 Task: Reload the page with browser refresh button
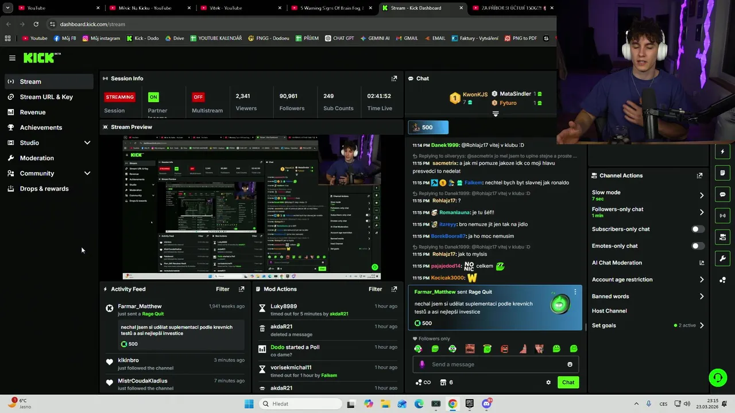36,24
